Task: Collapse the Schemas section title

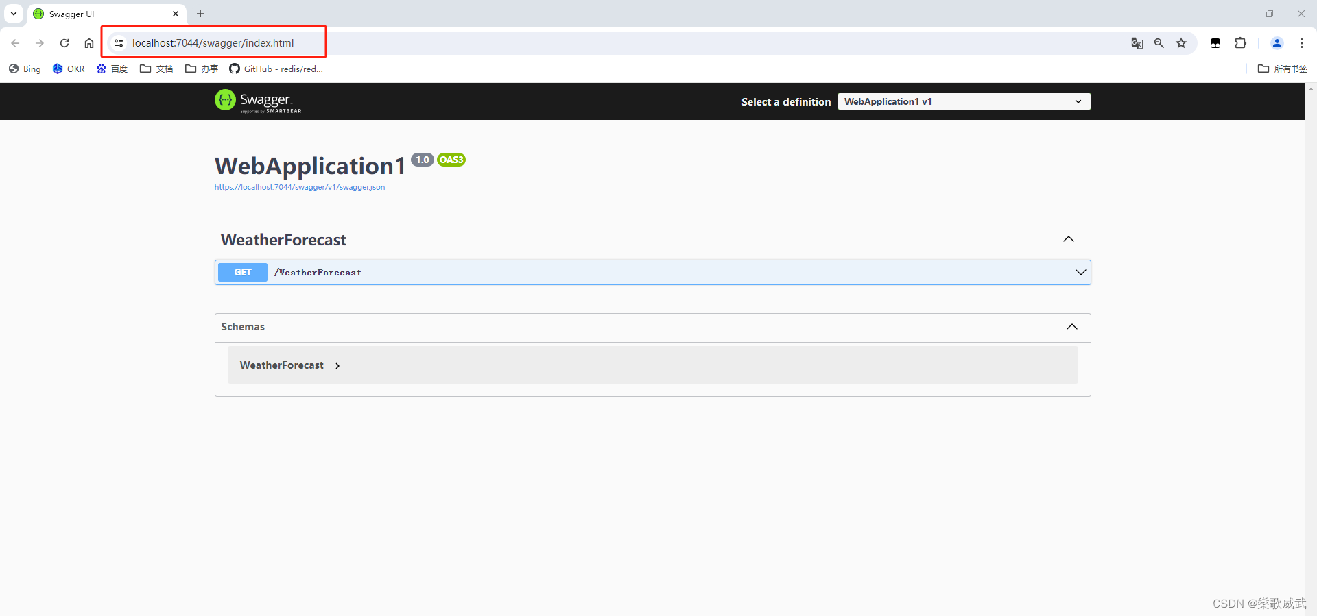Action: 243,327
